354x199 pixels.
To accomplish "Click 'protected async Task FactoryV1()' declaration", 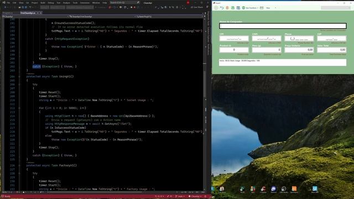I will pyautogui.click(x=51, y=165).
